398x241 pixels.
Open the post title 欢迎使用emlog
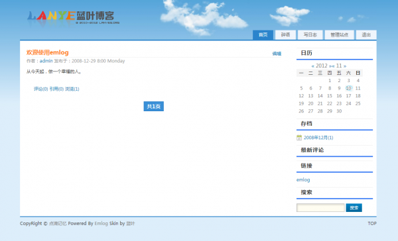48,52
